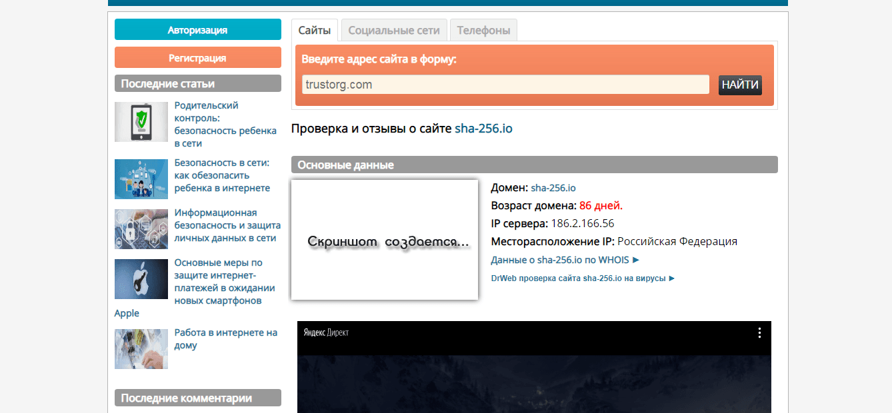Click the site screenshot preview placeholder
This screenshot has width=892, height=413.
coord(385,240)
